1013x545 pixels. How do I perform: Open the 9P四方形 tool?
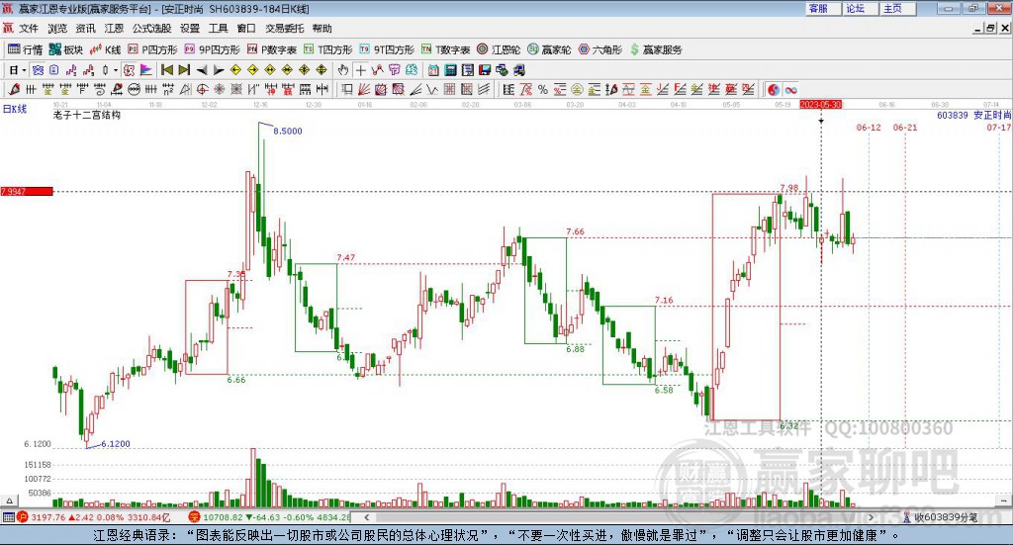(212, 49)
